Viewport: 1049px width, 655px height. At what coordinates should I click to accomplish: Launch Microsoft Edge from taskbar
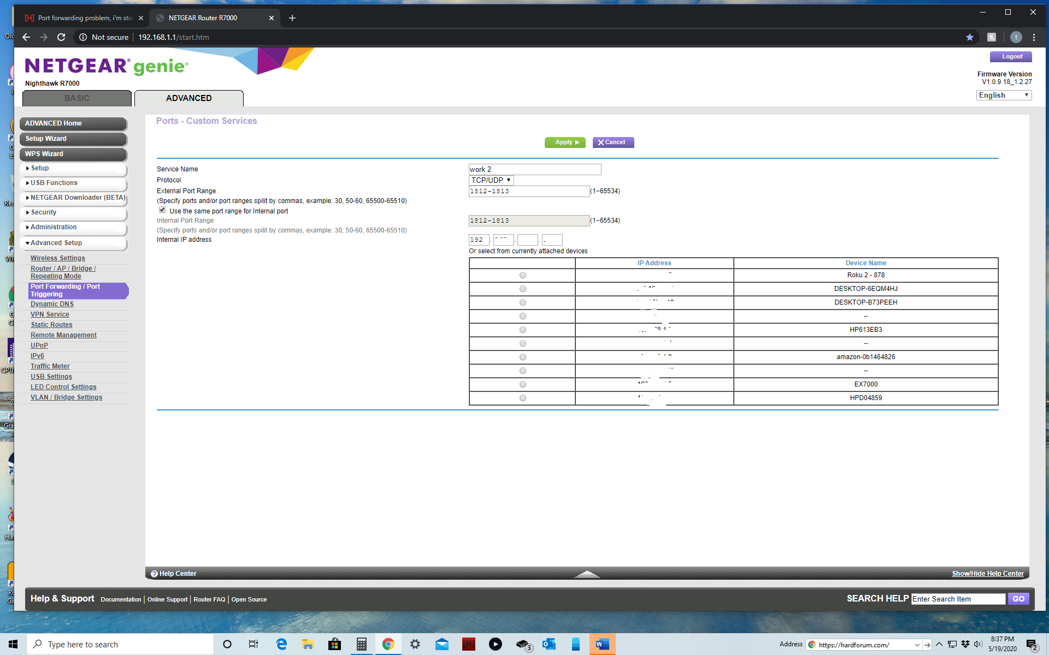(x=281, y=644)
